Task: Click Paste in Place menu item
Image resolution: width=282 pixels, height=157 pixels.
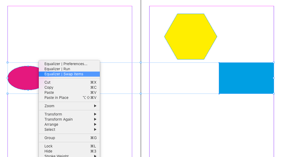Action: [56, 98]
